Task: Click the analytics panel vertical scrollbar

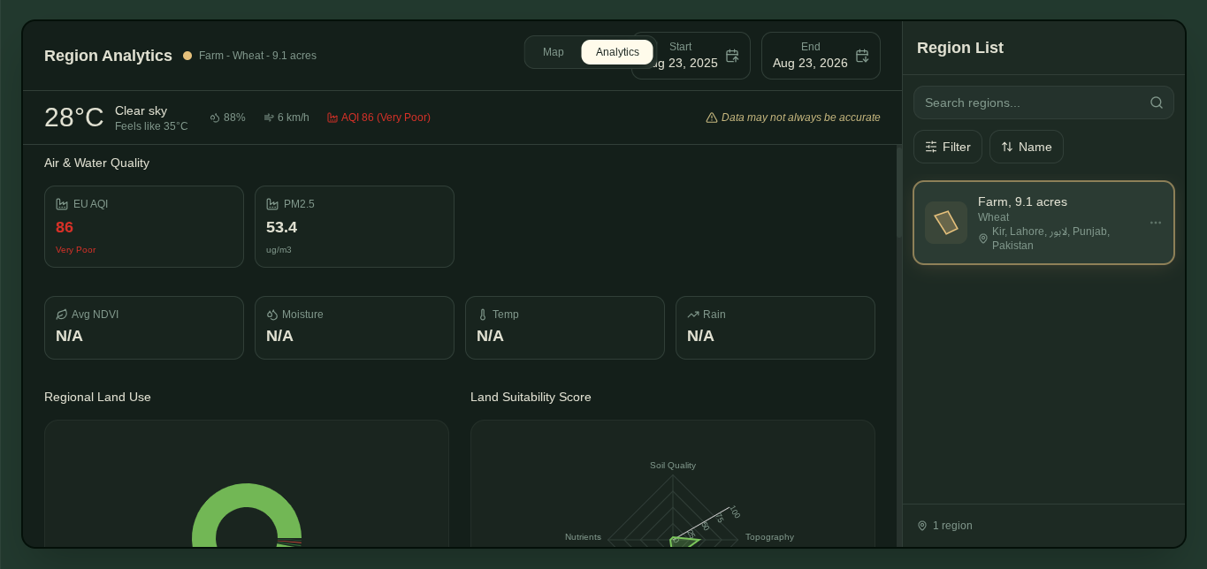Action: coord(899,191)
